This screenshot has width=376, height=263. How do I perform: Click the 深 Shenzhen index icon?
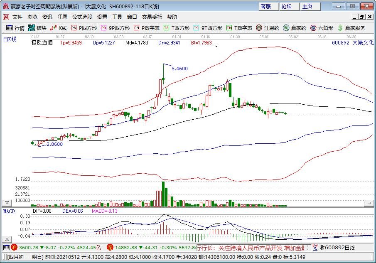[x=110, y=247]
